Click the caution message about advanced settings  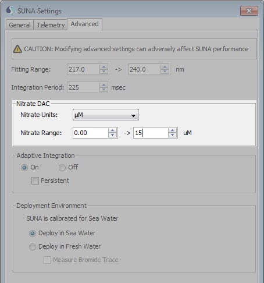click(x=136, y=49)
